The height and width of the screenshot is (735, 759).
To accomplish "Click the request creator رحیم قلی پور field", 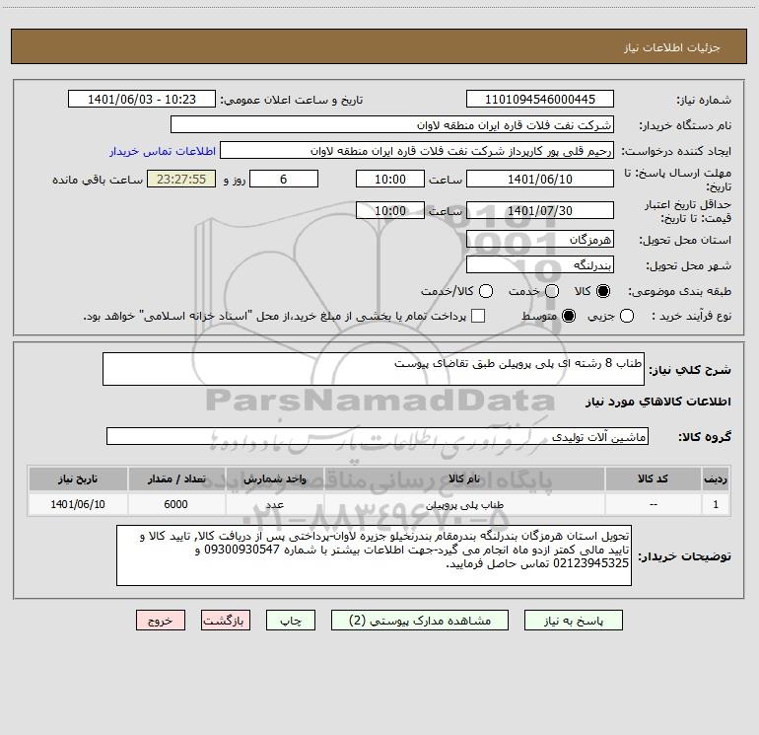I will [x=417, y=151].
